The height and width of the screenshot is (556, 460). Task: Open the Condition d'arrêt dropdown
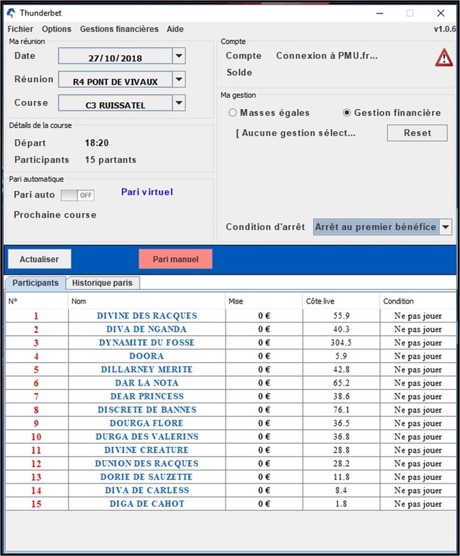click(x=445, y=227)
